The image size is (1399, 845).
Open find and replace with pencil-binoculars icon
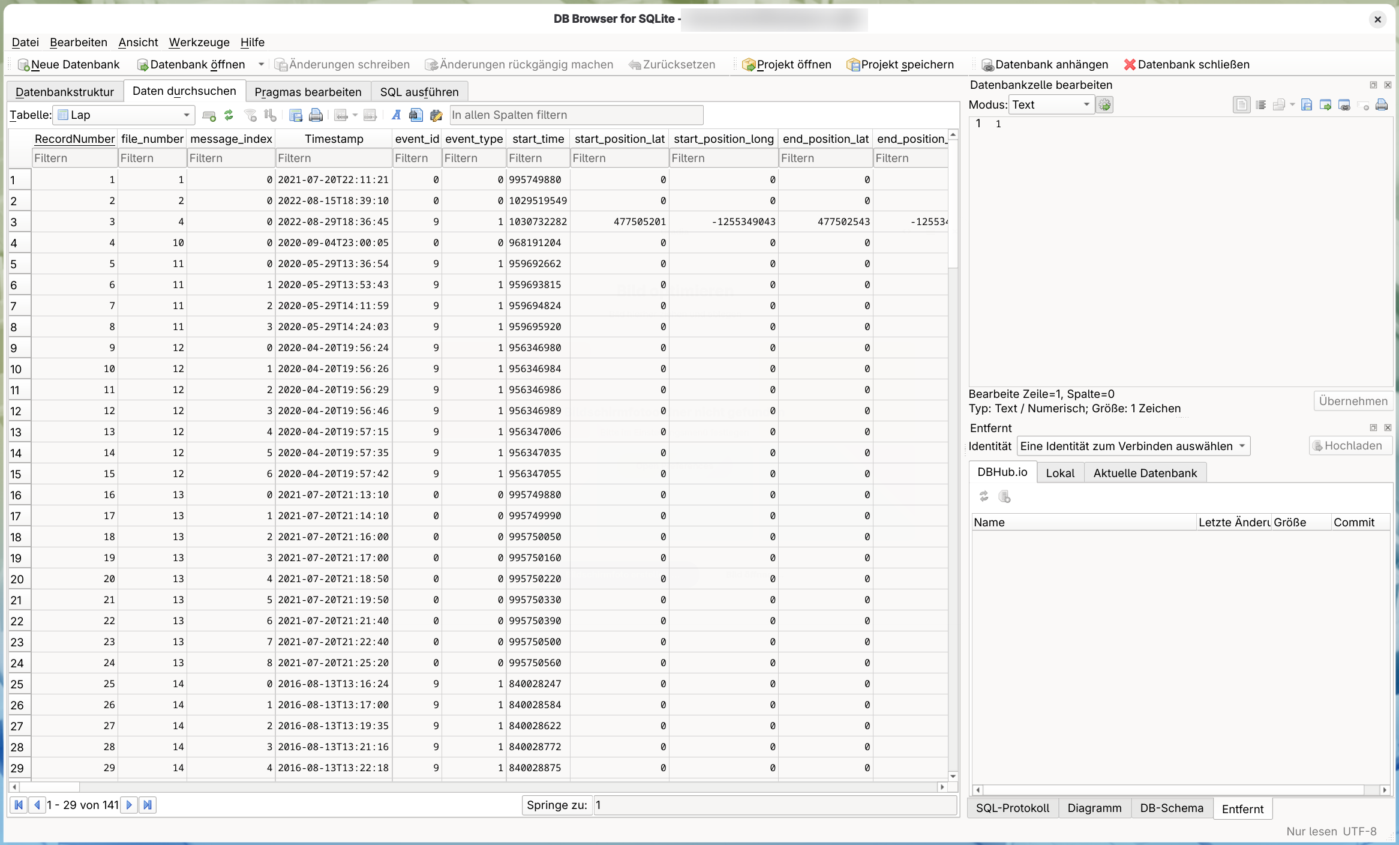point(436,115)
